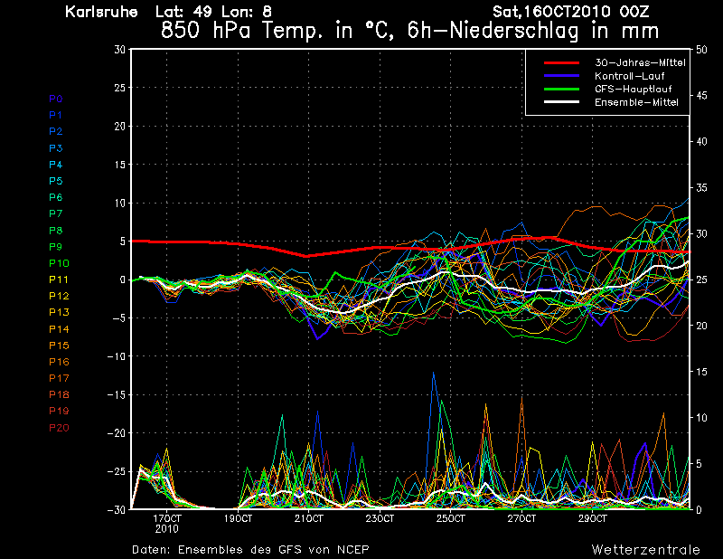
Task: Click the Ensemble-Mittel legend text
Action: (x=636, y=102)
